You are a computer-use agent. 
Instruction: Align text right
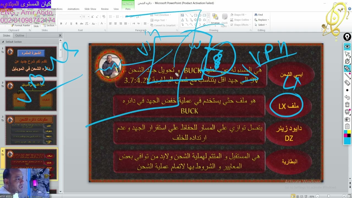[120, 24]
